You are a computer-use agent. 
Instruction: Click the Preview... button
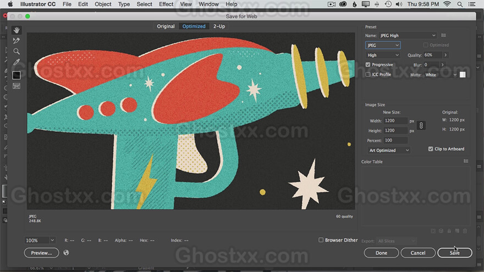coord(41,253)
